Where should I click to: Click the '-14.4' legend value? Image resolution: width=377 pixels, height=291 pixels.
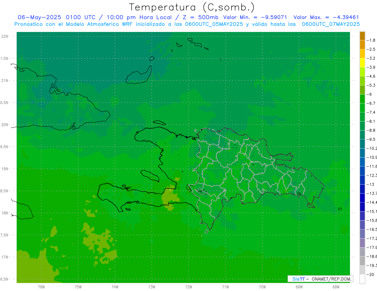372,202
